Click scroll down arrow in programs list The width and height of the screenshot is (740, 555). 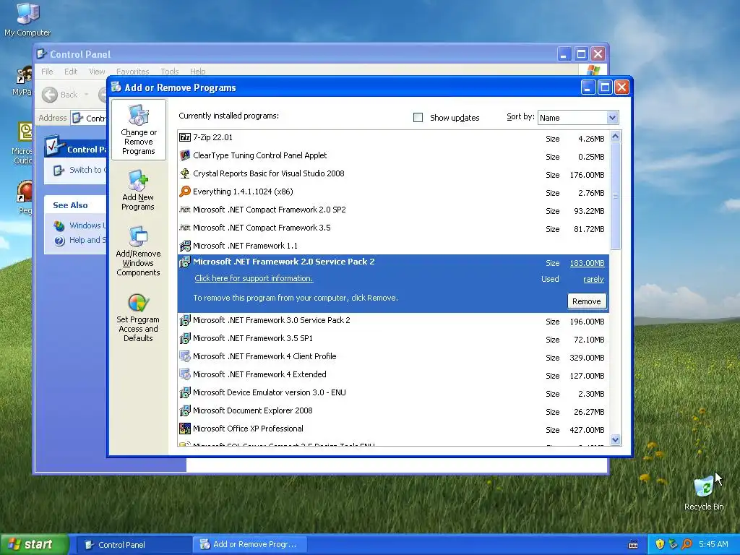click(615, 439)
